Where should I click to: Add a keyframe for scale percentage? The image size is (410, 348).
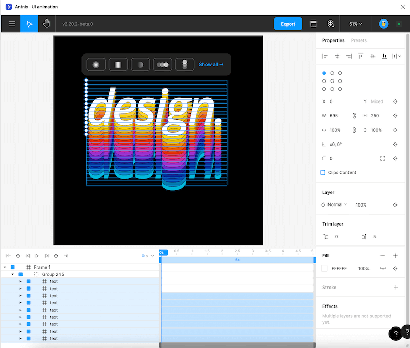pyautogui.click(x=395, y=130)
